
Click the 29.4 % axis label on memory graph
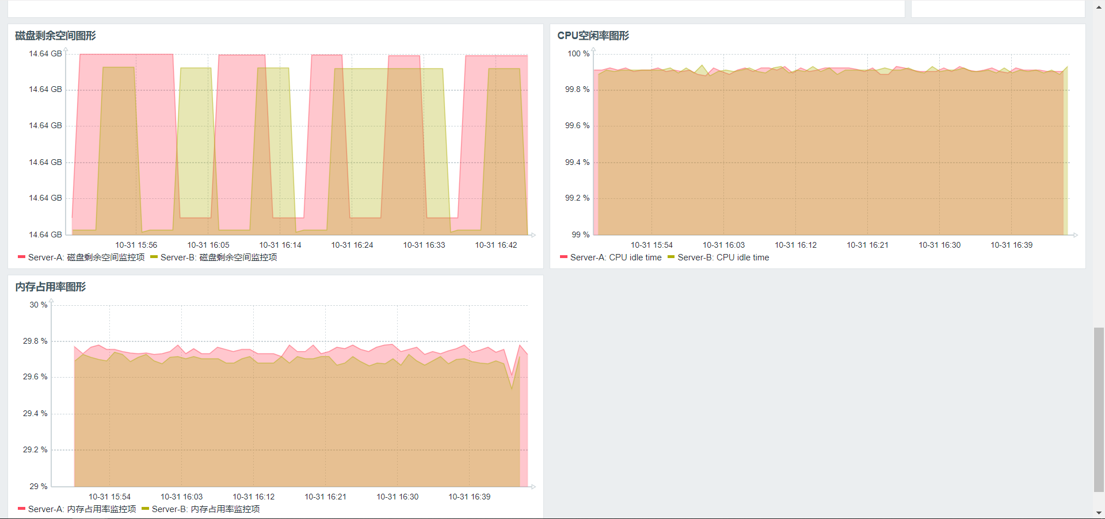click(35, 413)
